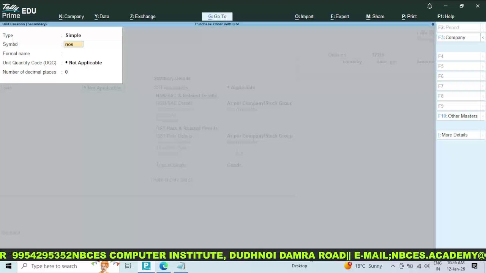486x273 pixels.
Task: Open the P: Print menu
Action: click(x=409, y=16)
